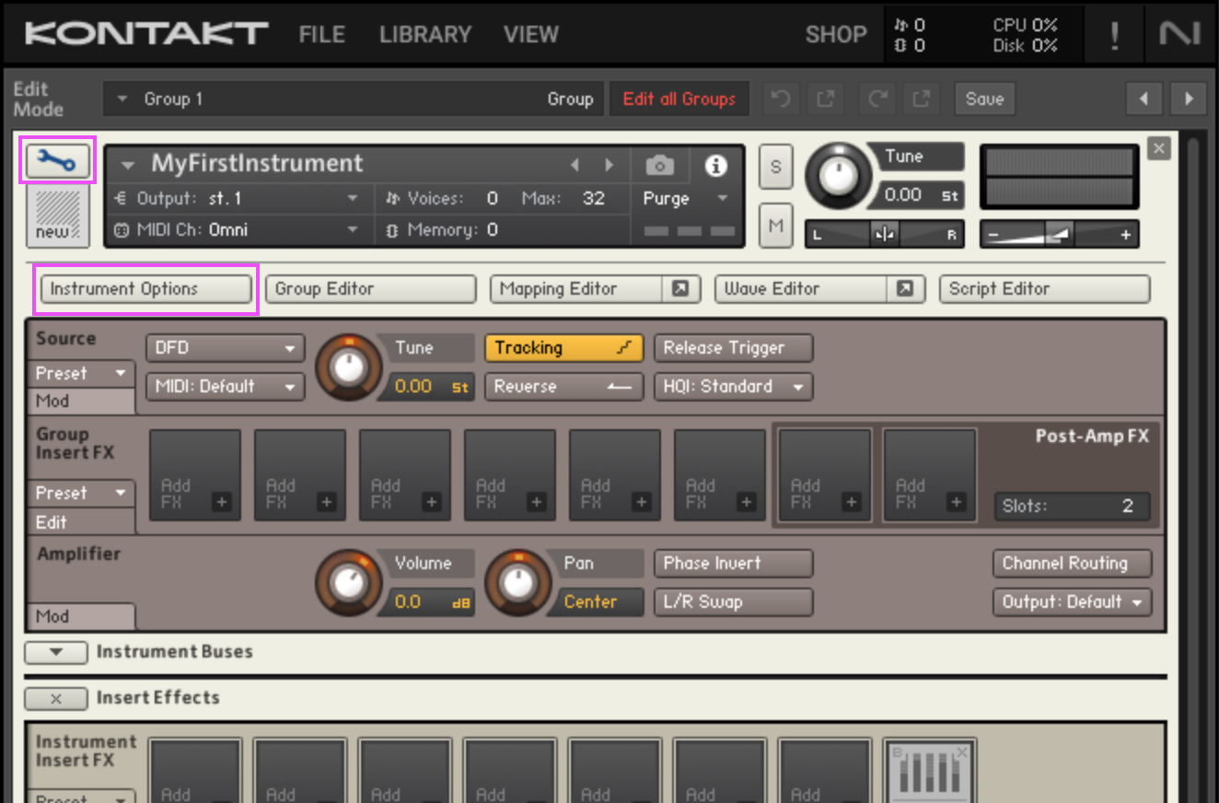Viewport: 1219px width, 803px height.
Task: Click the wrench edit mode icon
Action: point(58,162)
